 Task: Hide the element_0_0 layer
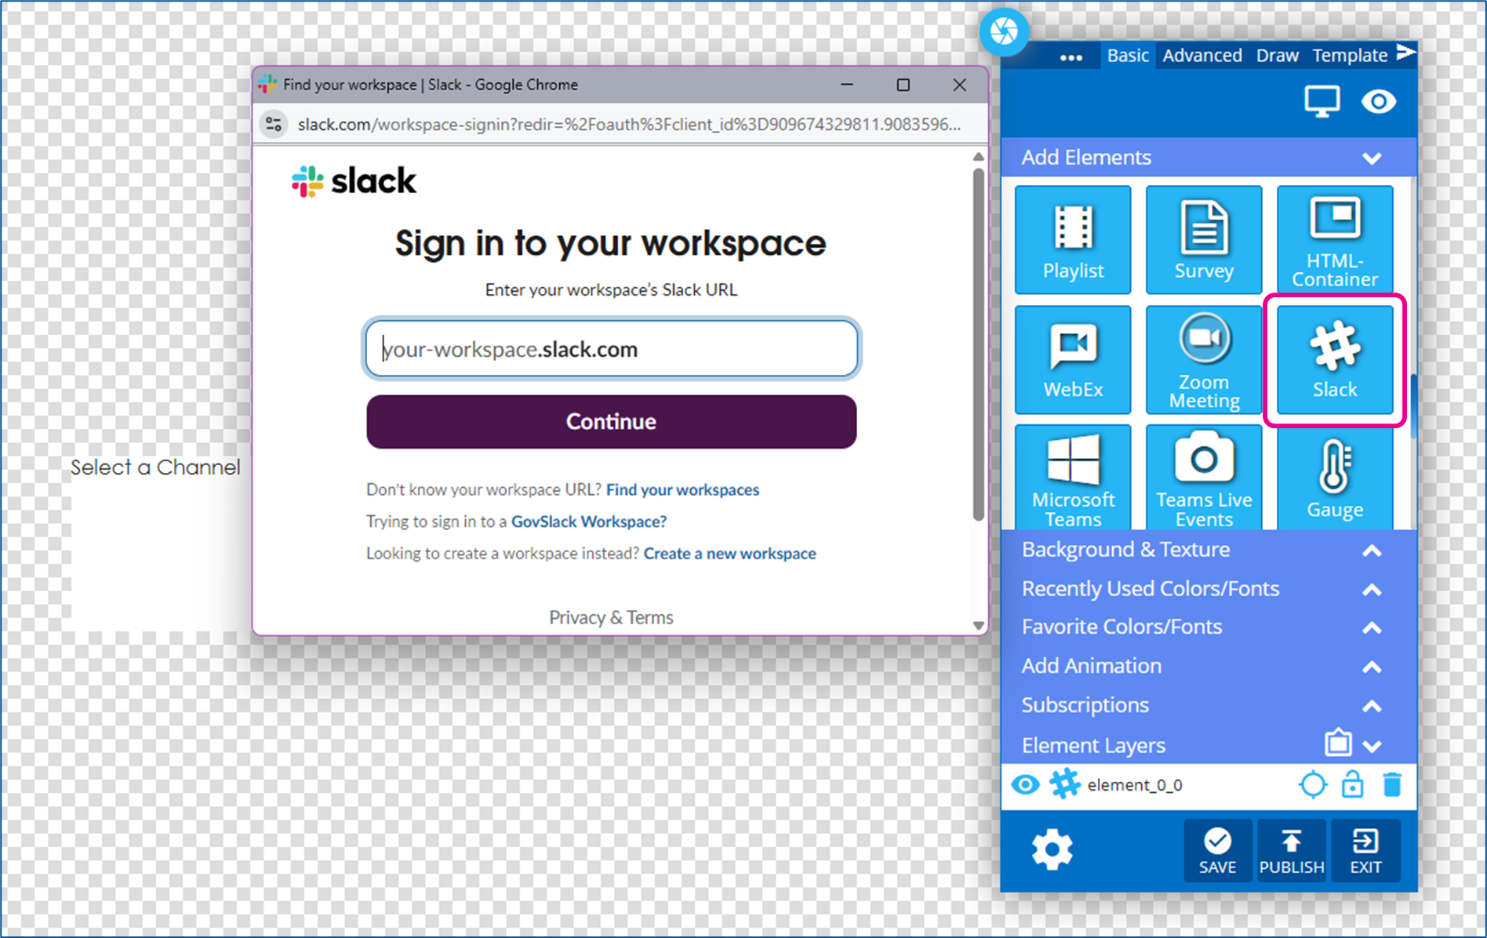point(1025,784)
